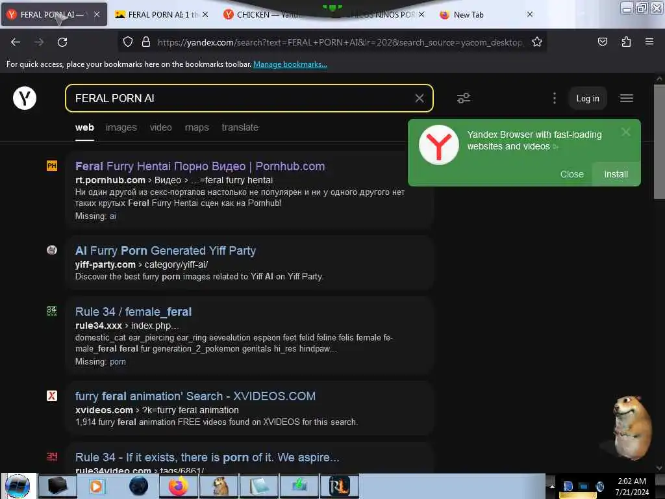Click the rule34.xxx index.php path
Screen dimensions: 665x499
pos(127,326)
